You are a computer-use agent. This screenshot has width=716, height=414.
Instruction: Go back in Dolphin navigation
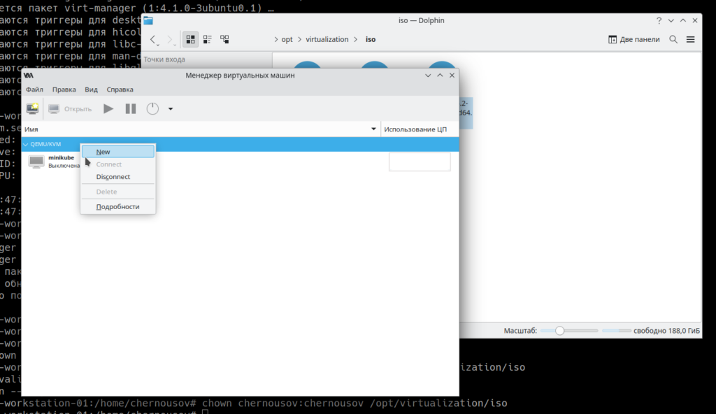(x=154, y=40)
